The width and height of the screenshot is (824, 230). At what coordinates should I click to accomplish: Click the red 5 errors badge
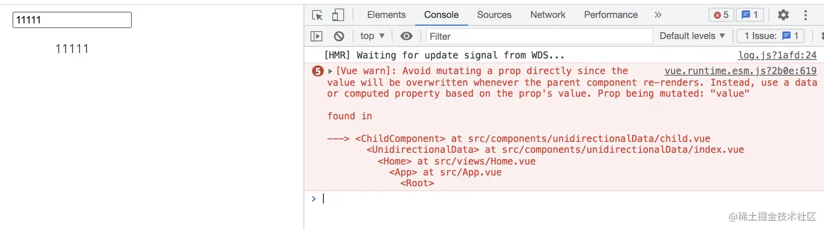pos(721,15)
